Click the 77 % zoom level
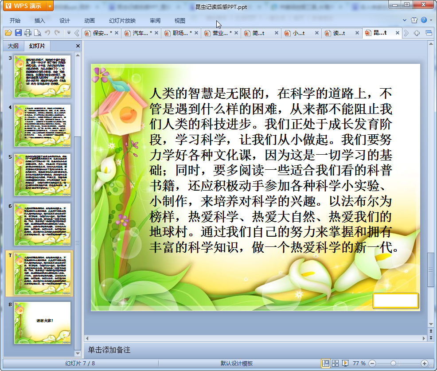Image resolution: width=437 pixels, height=371 pixels. coord(359,363)
